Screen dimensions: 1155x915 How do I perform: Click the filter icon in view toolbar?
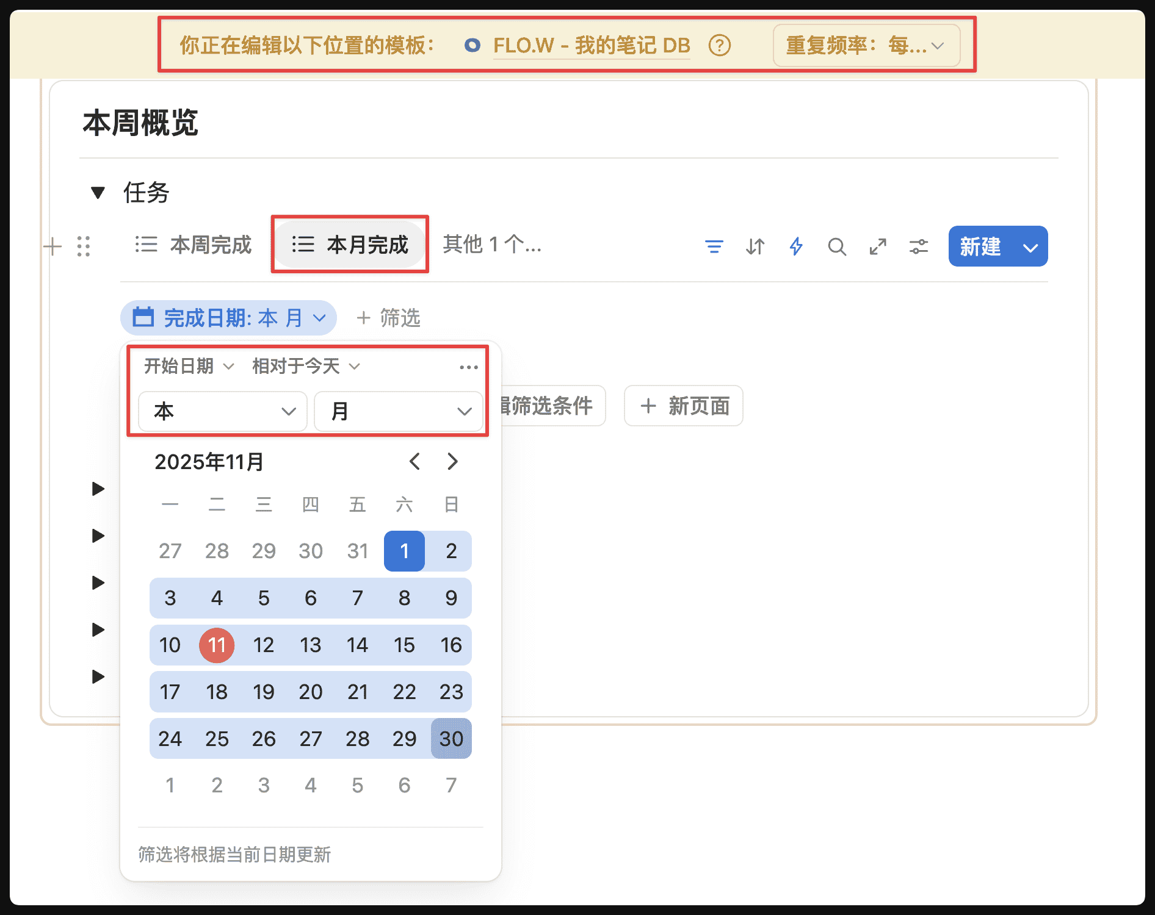point(714,246)
